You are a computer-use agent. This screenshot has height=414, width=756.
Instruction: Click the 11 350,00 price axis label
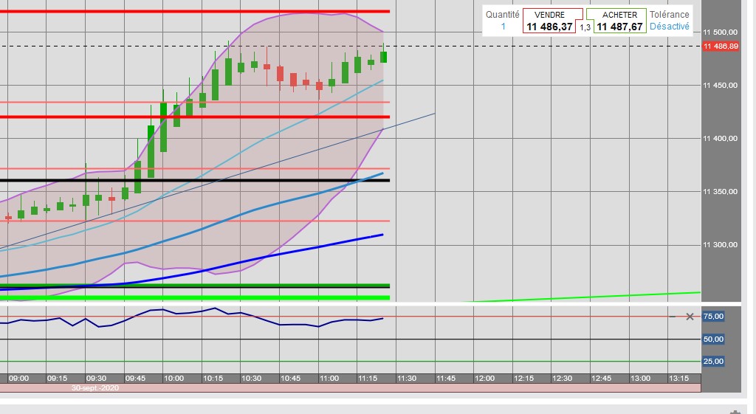[720, 191]
